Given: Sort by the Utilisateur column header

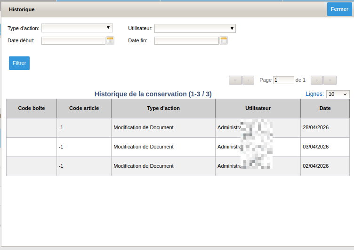Looking at the screenshot, I should pyautogui.click(x=258, y=109).
